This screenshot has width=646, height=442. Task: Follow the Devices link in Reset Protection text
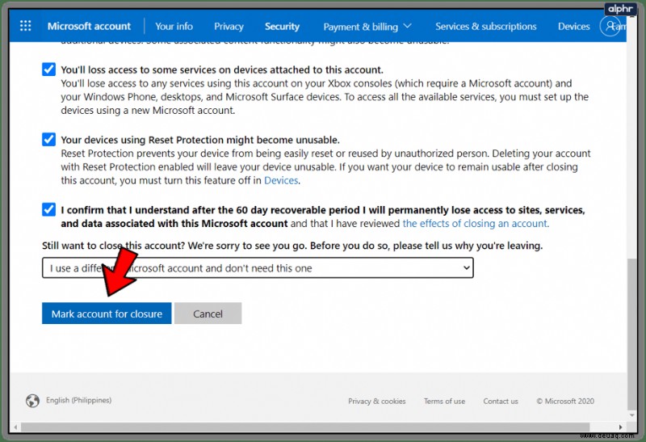coord(281,180)
